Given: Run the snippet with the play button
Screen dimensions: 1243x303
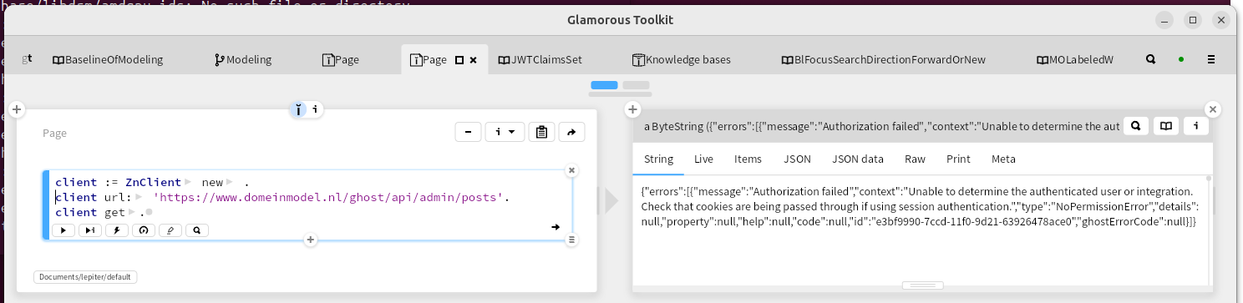Looking at the screenshot, I should [x=63, y=230].
